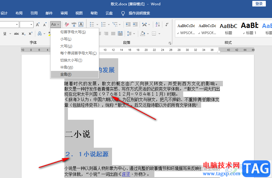The image size is (272, 178).
Task: Select 大写(U) from the menu
Action: (75, 46)
